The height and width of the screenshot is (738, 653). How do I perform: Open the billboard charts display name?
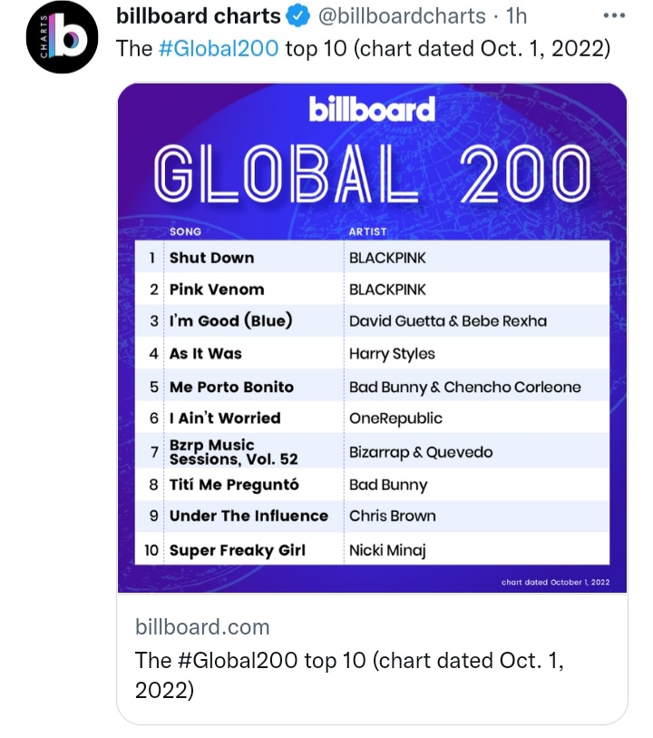198,16
